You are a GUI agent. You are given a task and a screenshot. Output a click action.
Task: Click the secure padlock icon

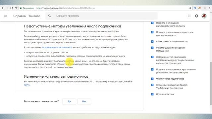pyautogui.click(x=21, y=8)
